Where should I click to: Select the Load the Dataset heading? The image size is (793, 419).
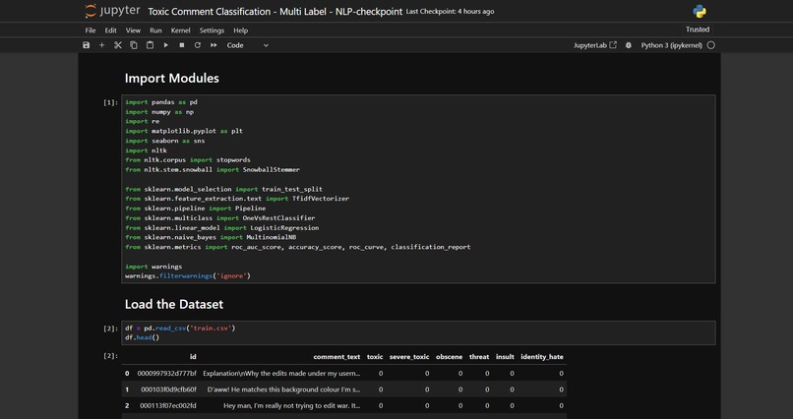[174, 304]
